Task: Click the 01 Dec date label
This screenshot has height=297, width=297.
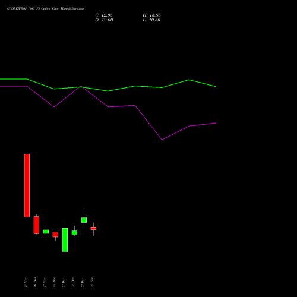Action: [64, 283]
